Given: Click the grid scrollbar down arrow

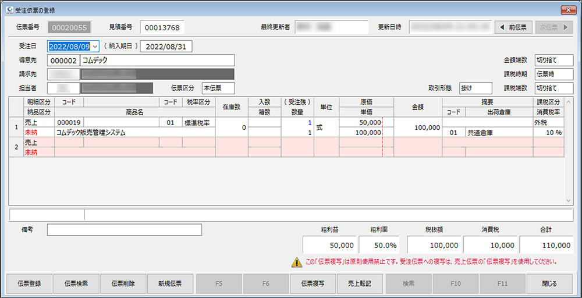Looking at the screenshot, I should pyautogui.click(x=569, y=200).
